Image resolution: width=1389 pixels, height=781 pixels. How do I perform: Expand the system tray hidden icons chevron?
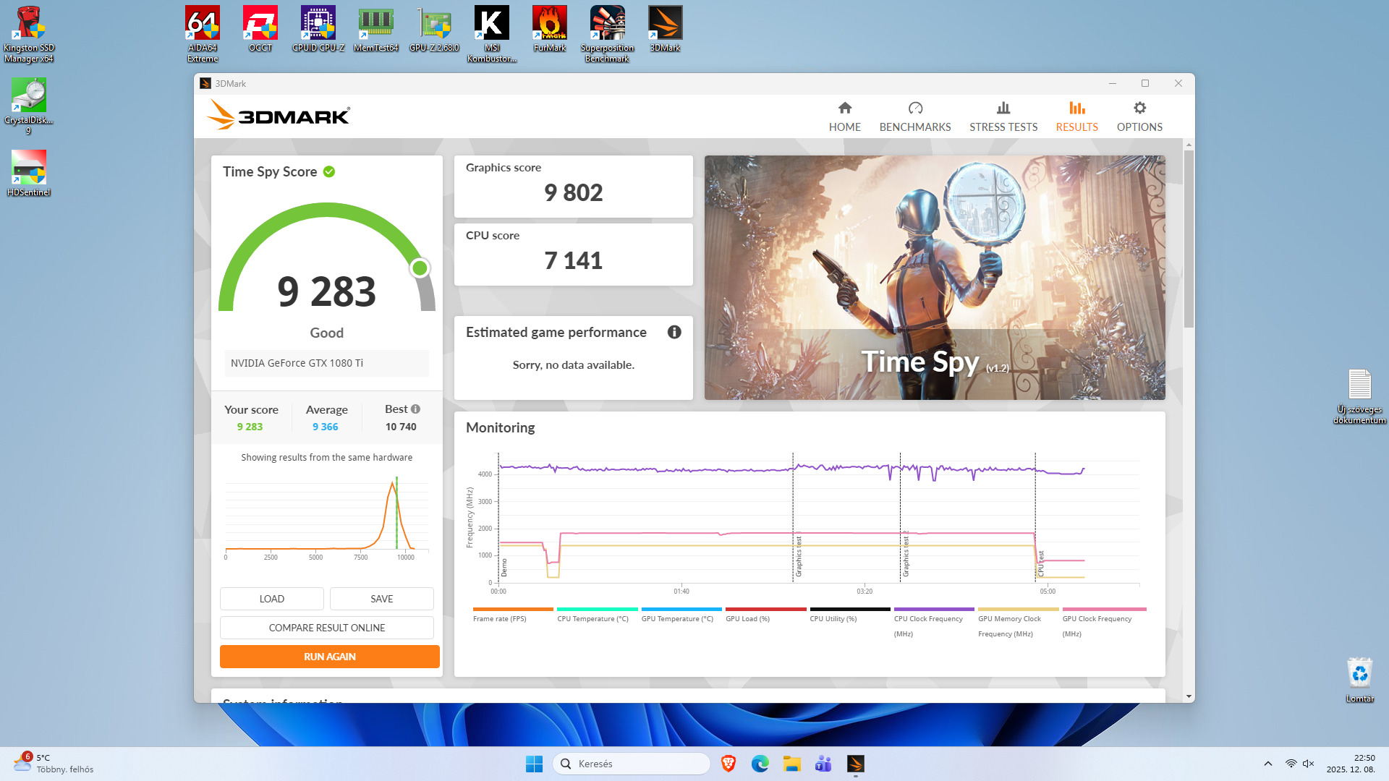(1267, 764)
